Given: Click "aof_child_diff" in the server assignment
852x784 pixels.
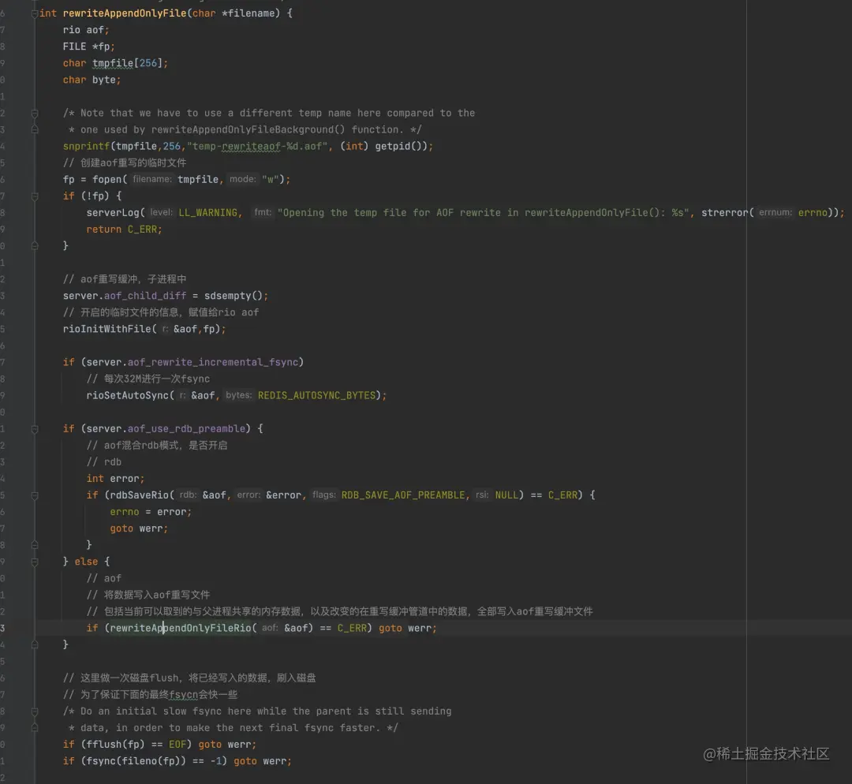Looking at the screenshot, I should click(145, 296).
